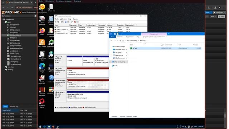The image size is (229, 129).
Task: Click the Edge icon on the Windows taskbar
Action: pyautogui.click(x=44, y=126)
